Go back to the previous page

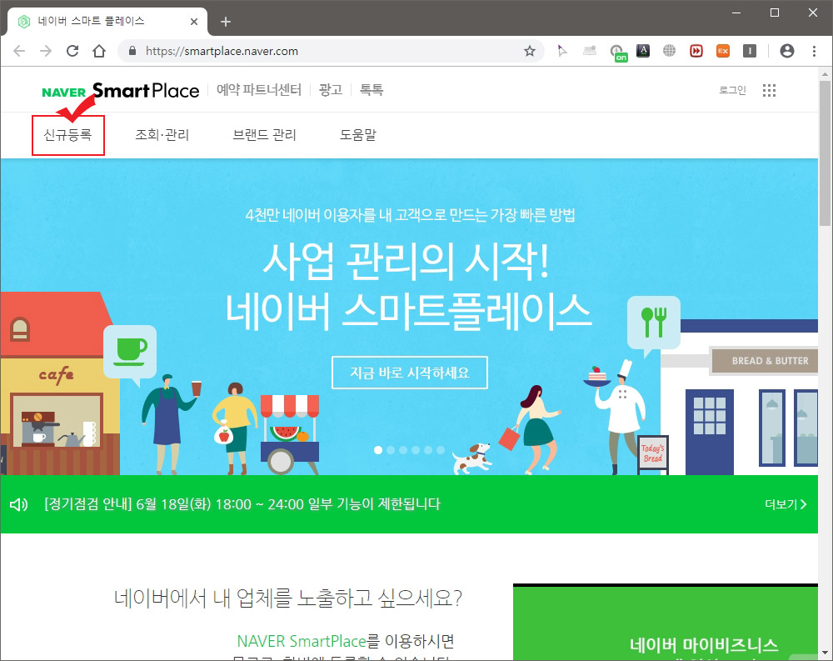point(19,51)
